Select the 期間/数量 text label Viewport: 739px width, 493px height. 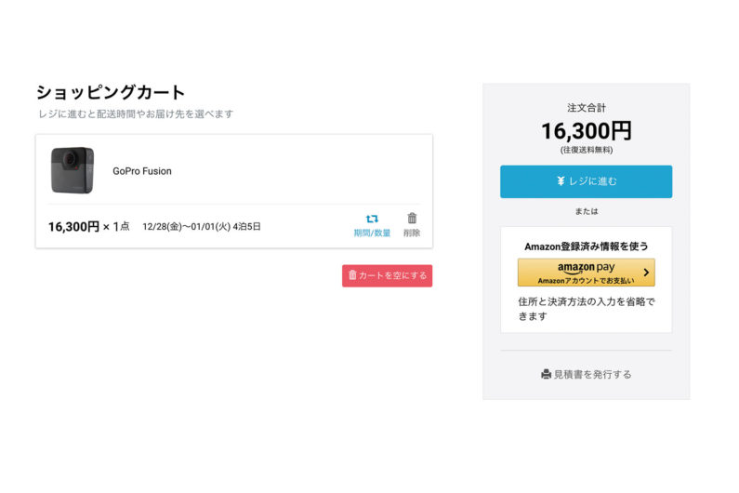pos(372,233)
